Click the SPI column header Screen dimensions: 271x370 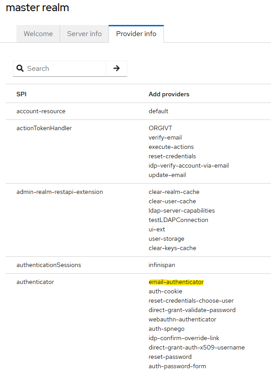pyautogui.click(x=21, y=94)
